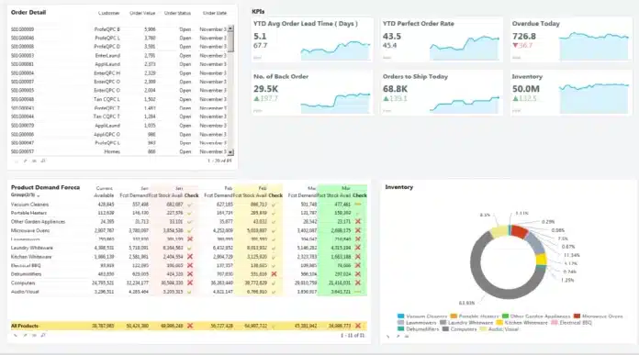Click the red down arrow under Overdue Today
The width and height of the screenshot is (639, 355).
(x=515, y=45)
